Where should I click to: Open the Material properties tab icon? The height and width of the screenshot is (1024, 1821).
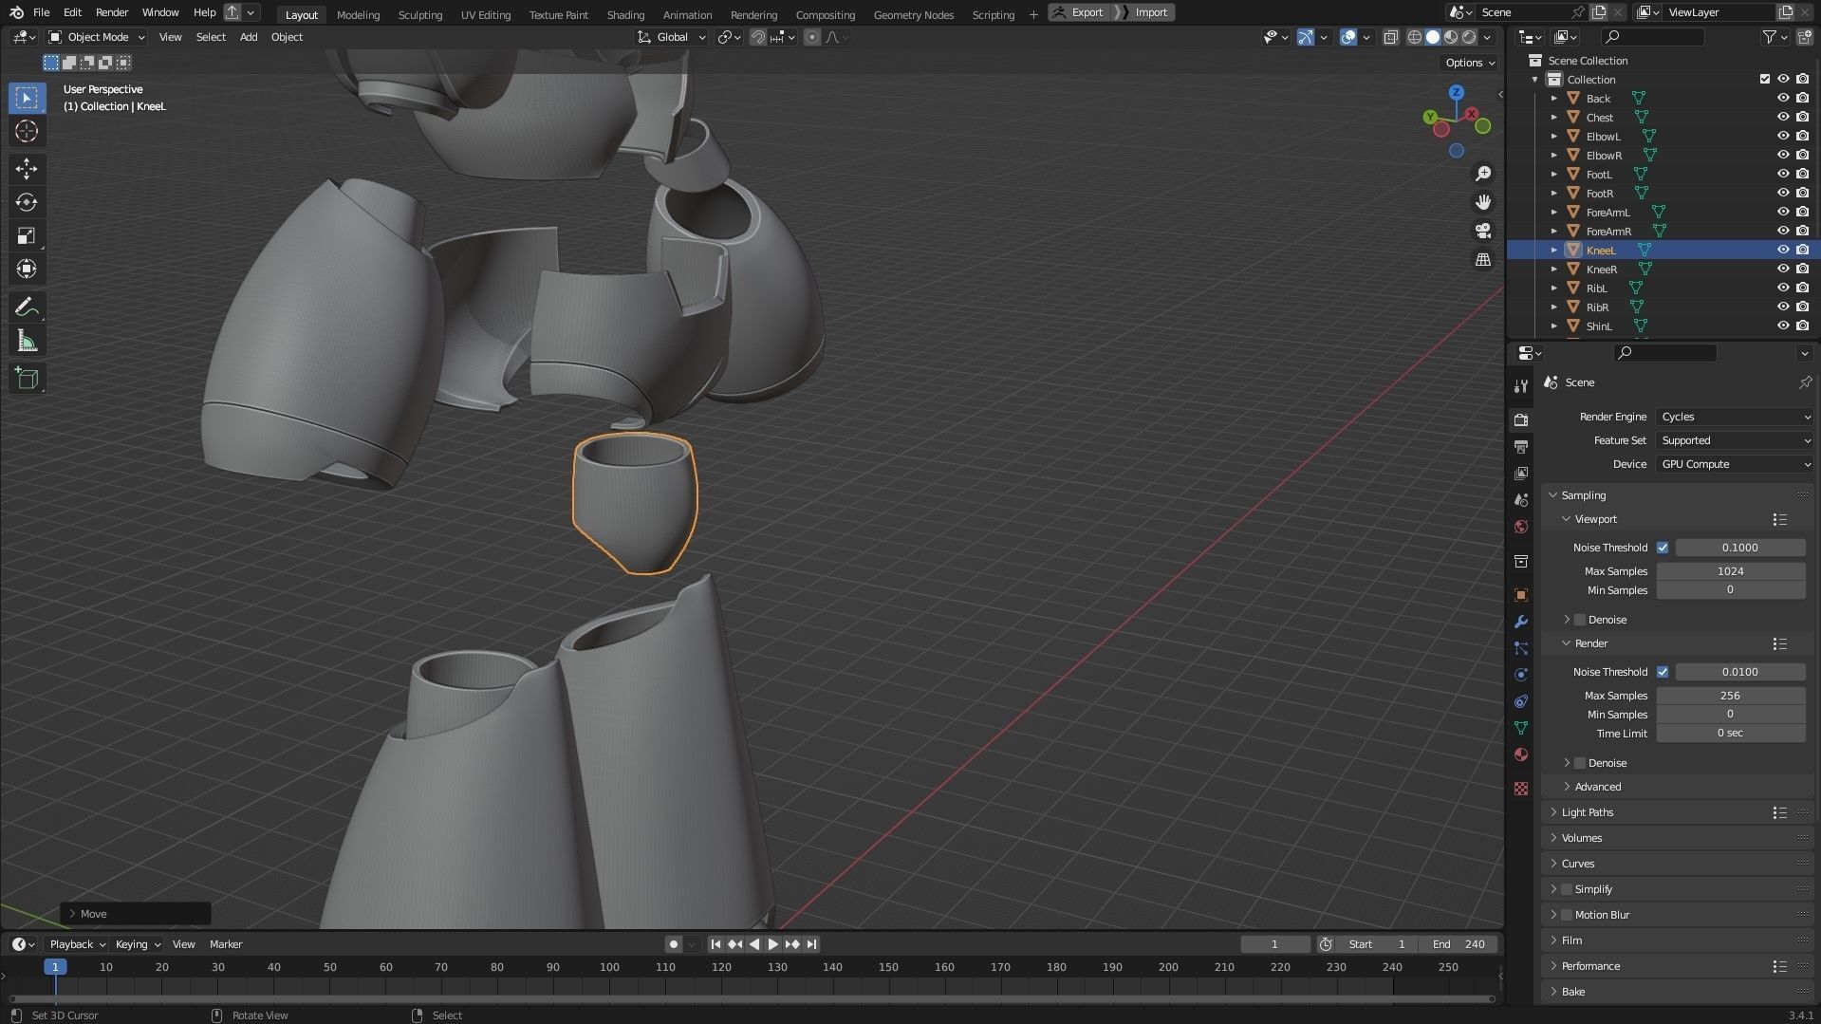[1521, 754]
